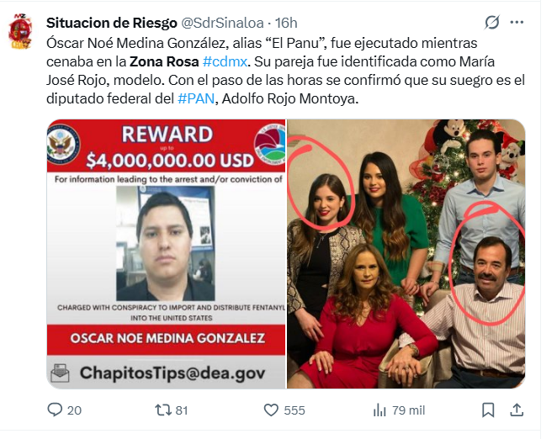Click the Grok explain-this-post icon
The image size is (557, 439).
(492, 23)
